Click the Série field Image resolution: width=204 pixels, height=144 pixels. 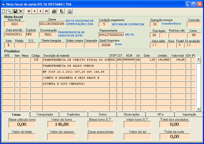[x=9, y=45]
